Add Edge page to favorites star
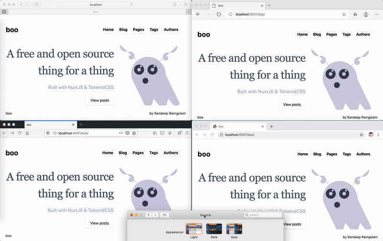Image resolution: width=383 pixels, height=241 pixels. (344, 14)
